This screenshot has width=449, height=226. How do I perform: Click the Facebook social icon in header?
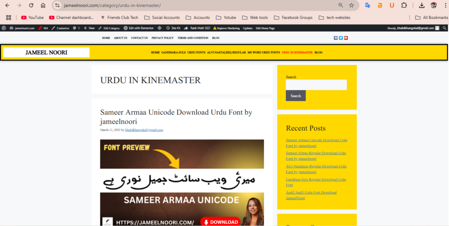(336, 38)
